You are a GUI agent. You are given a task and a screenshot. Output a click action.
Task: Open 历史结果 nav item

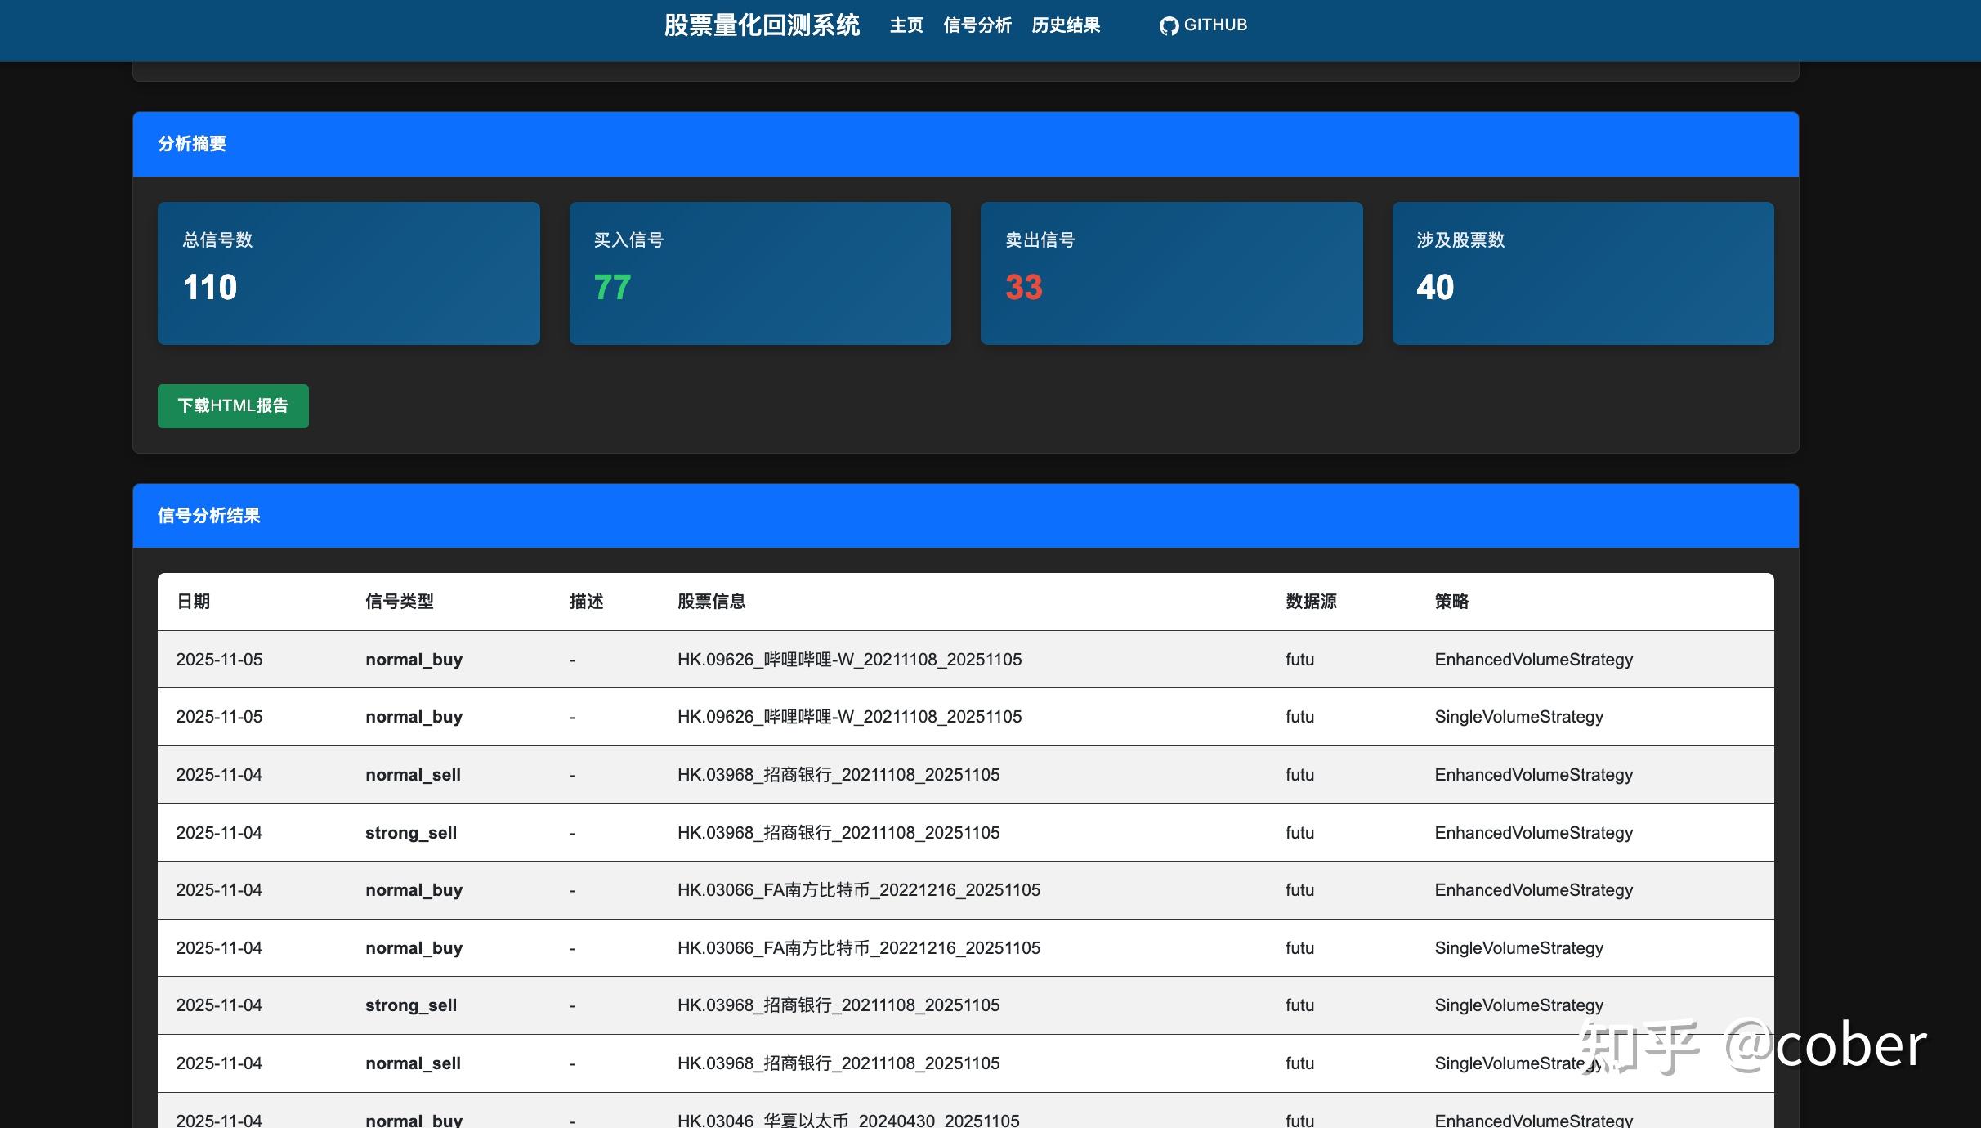click(x=1066, y=25)
